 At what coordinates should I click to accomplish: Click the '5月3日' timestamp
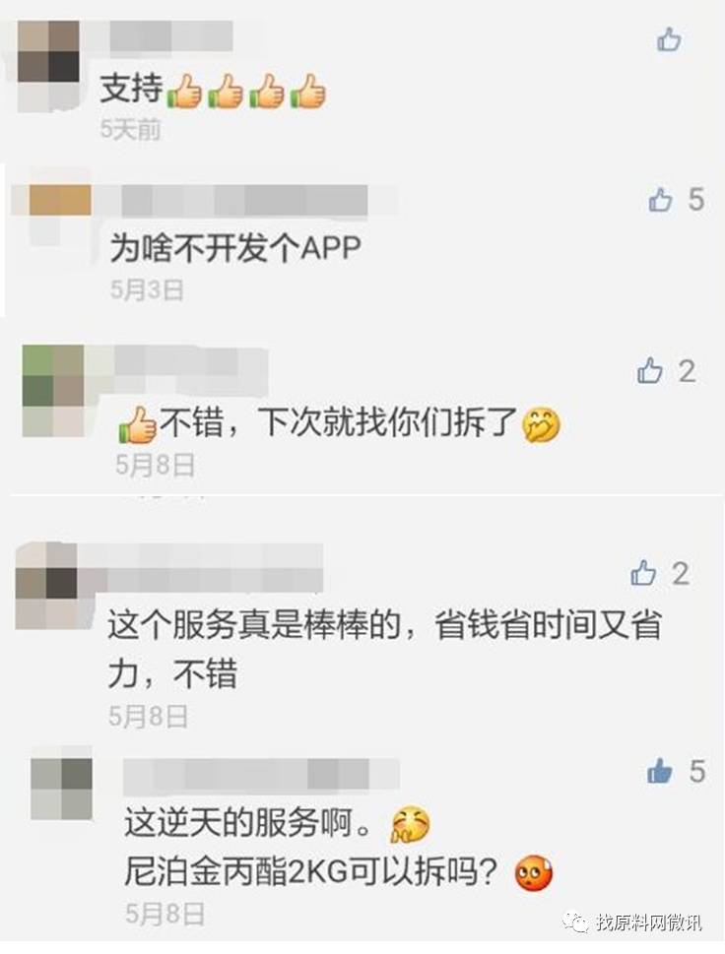147,289
